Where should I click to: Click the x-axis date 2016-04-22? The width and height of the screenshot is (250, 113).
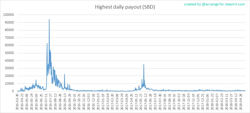22,102
